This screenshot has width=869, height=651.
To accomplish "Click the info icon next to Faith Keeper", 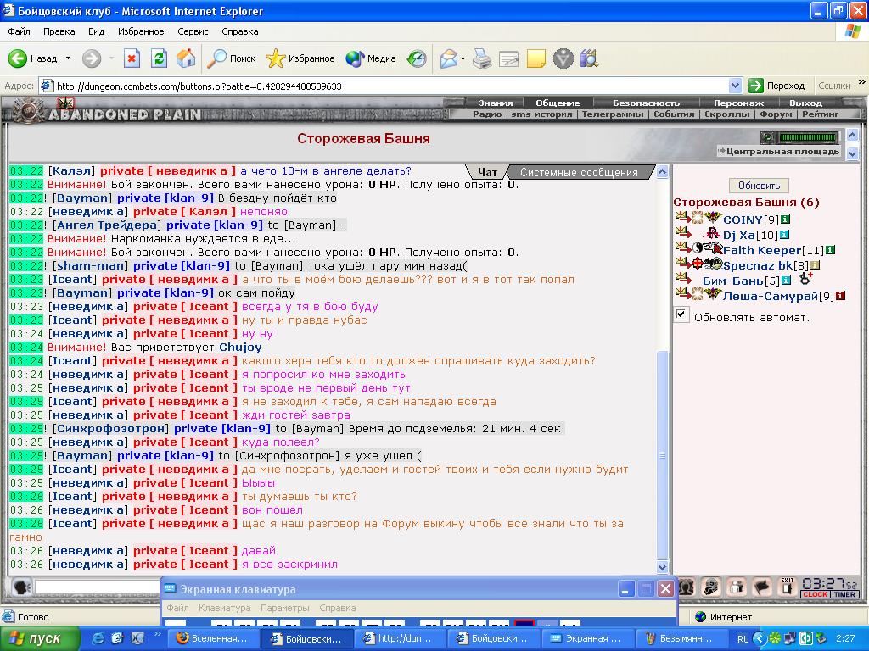I will coord(830,250).
